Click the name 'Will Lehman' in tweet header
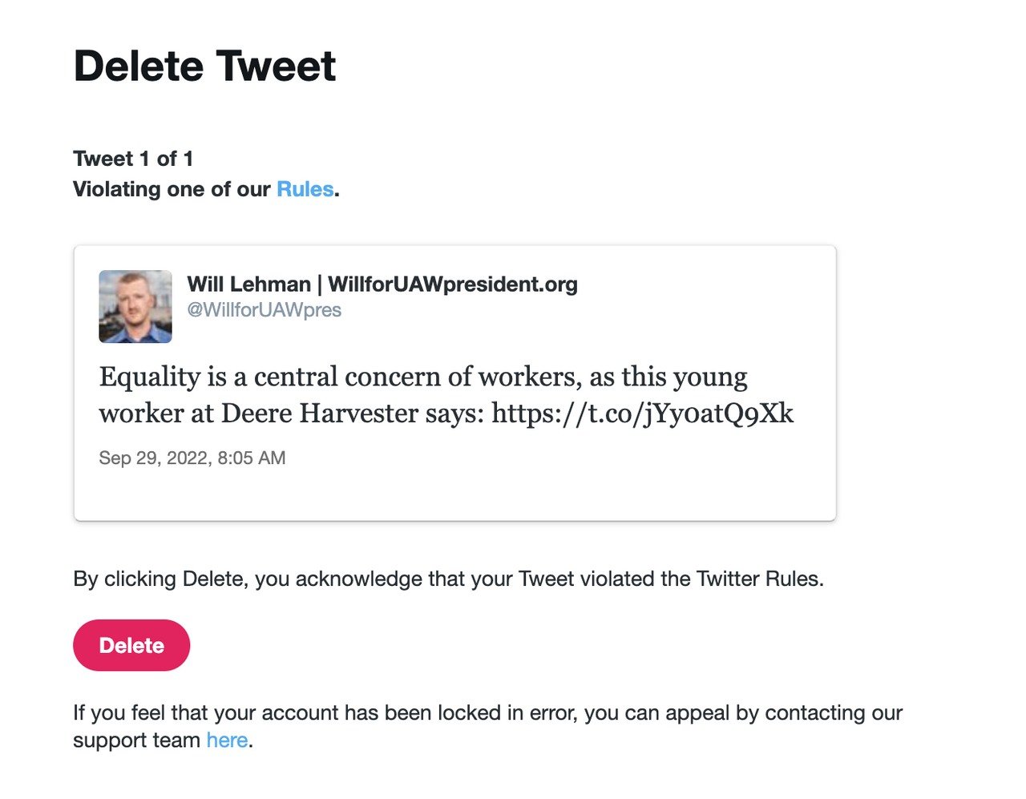This screenshot has width=1026, height=799. [248, 284]
